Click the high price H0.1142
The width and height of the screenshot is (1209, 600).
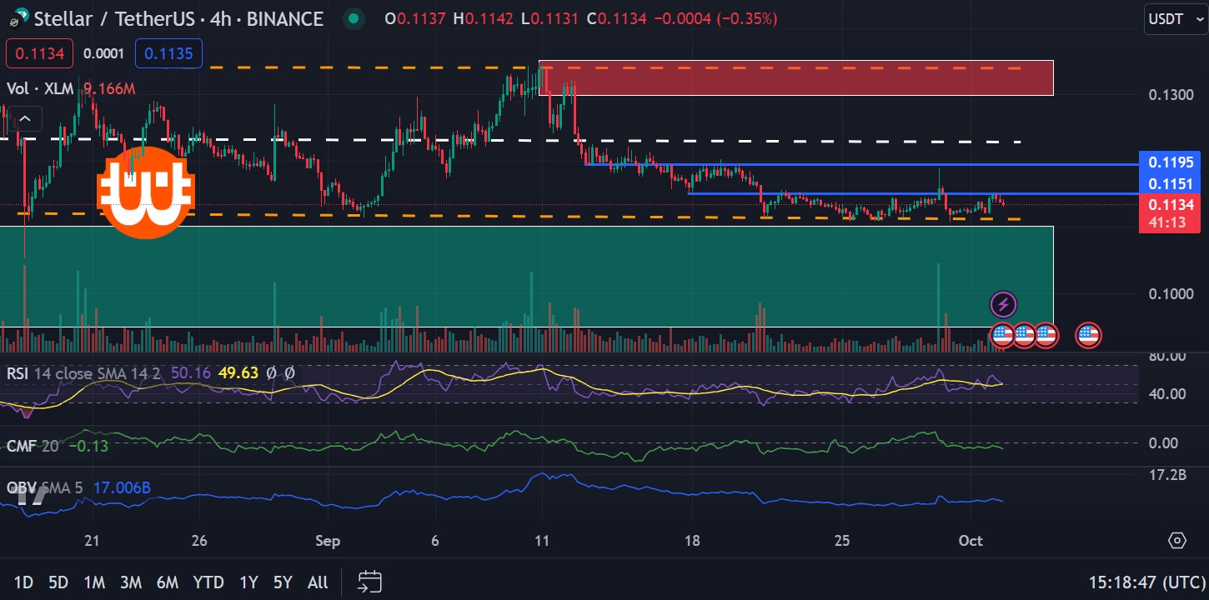[484, 18]
